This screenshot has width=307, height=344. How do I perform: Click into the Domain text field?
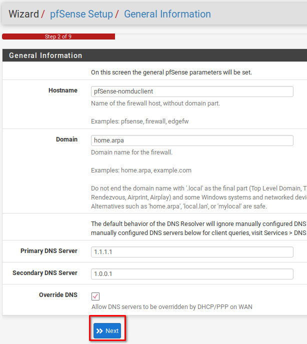click(x=192, y=140)
